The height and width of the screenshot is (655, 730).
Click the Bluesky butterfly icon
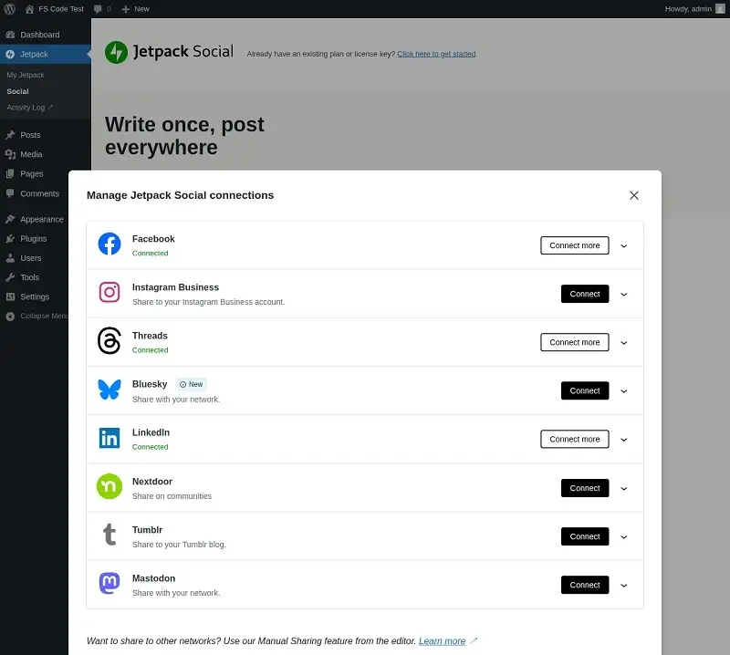[x=109, y=390]
